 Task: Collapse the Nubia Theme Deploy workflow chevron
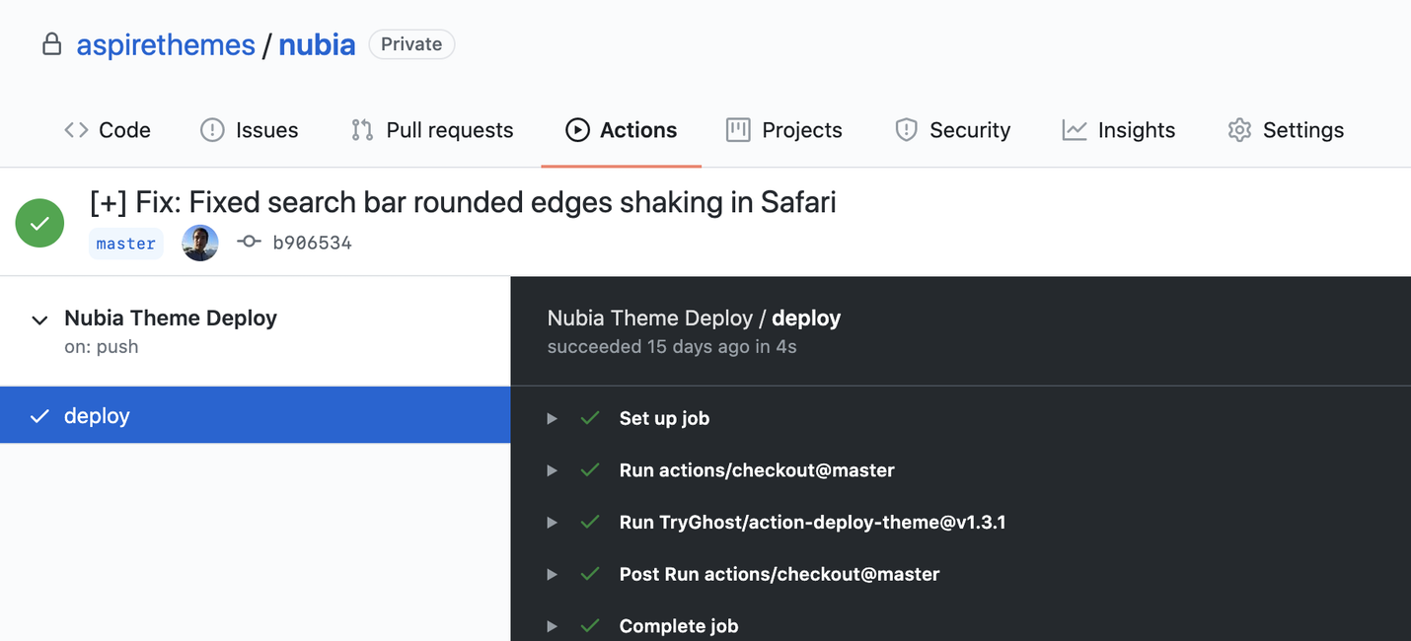click(39, 320)
